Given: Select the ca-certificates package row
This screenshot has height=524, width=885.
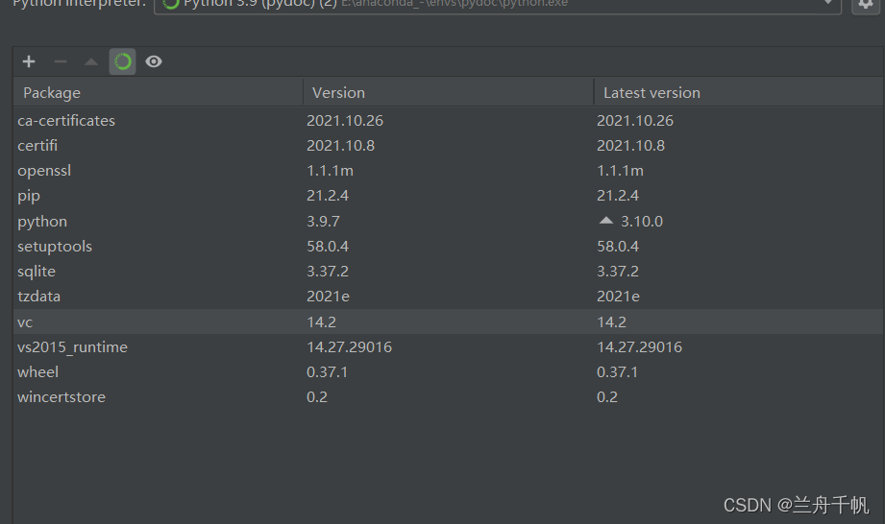Looking at the screenshot, I should (x=66, y=121).
